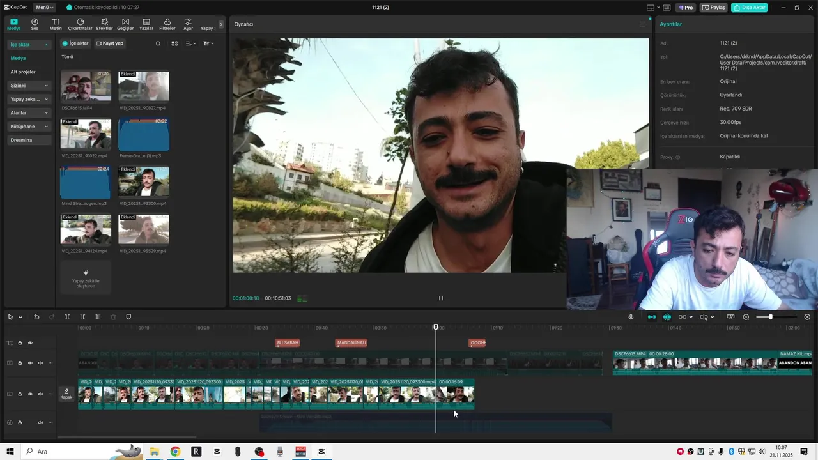This screenshot has width=818, height=460.
Task: Delete left of playhead
Action: tap(82, 317)
